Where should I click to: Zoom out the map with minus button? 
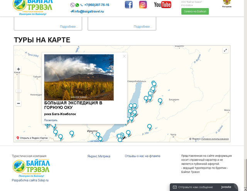click(19, 104)
